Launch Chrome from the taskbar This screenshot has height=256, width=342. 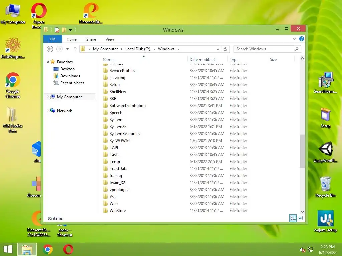pyautogui.click(x=48, y=249)
